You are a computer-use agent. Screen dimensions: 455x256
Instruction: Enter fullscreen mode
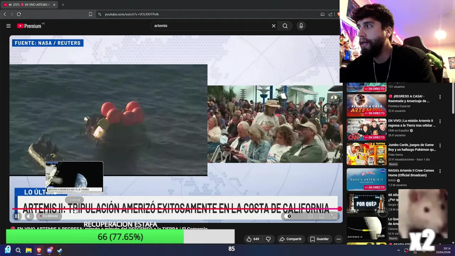tap(333, 216)
